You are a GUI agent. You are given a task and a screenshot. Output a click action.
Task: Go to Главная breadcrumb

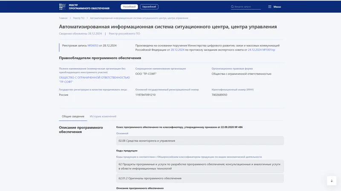coord(63,18)
